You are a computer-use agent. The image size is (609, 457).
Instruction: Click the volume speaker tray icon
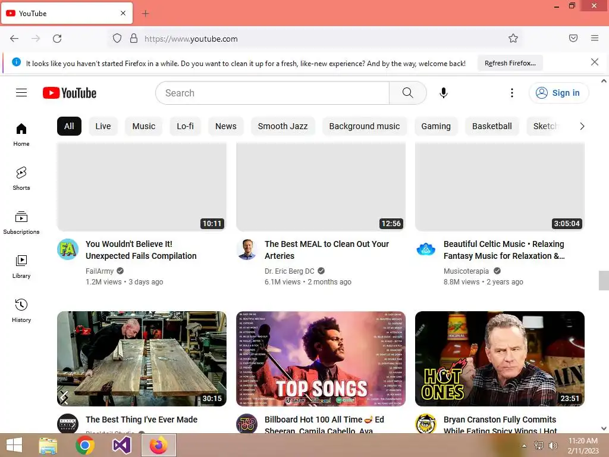[553, 446]
